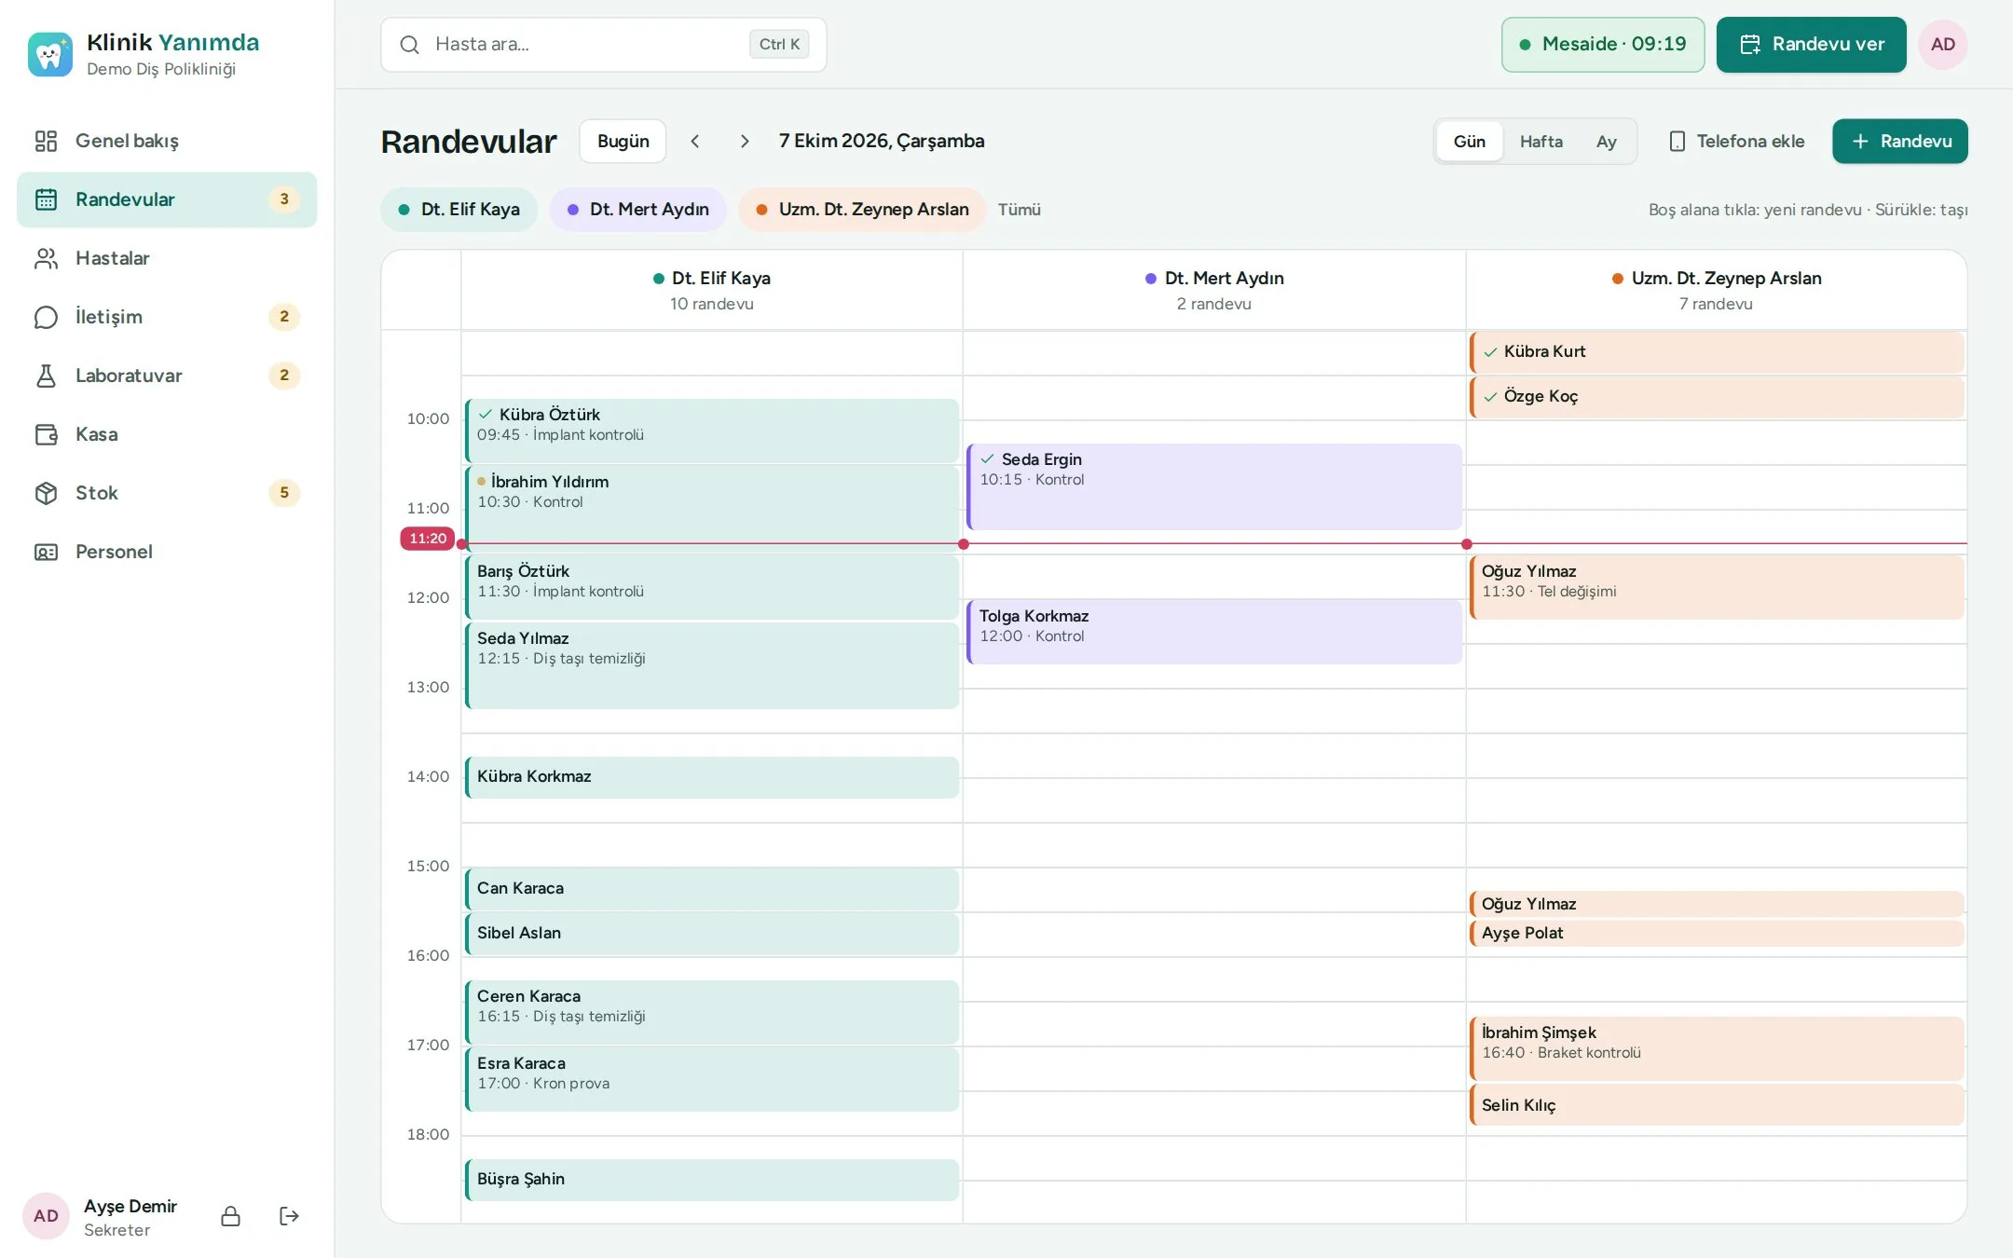This screenshot has width=2013, height=1258.
Task: Lock the screen with the padlock icon
Action: click(x=230, y=1216)
